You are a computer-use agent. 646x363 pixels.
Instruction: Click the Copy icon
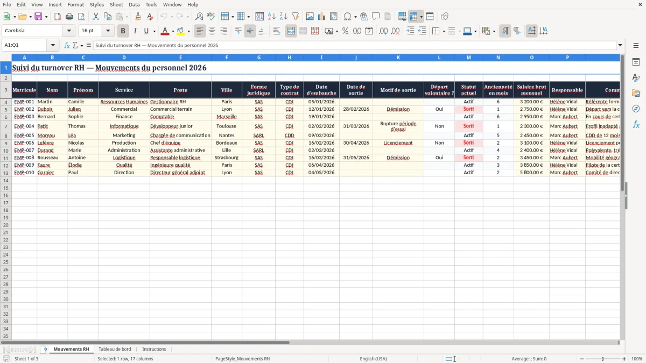108,17
